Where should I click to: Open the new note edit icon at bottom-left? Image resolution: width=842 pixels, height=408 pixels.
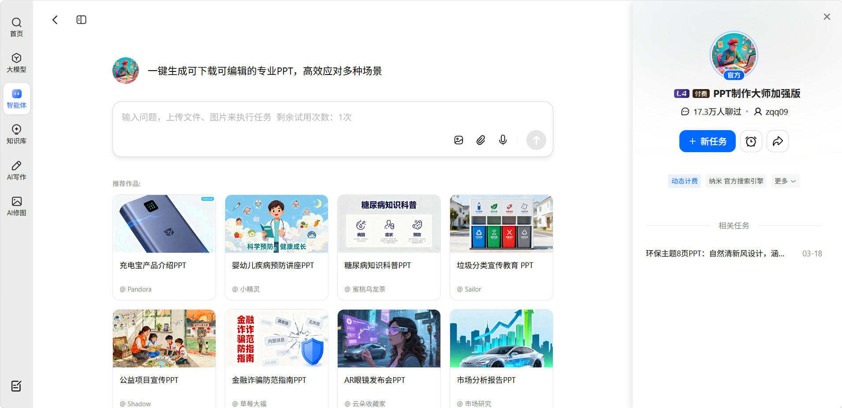[16, 386]
